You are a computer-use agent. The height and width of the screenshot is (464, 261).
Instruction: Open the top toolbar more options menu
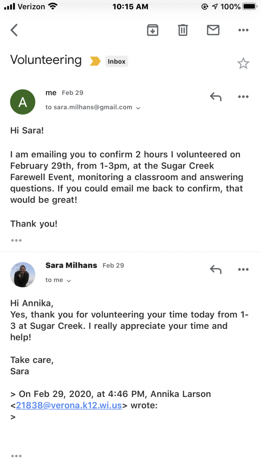point(243,30)
